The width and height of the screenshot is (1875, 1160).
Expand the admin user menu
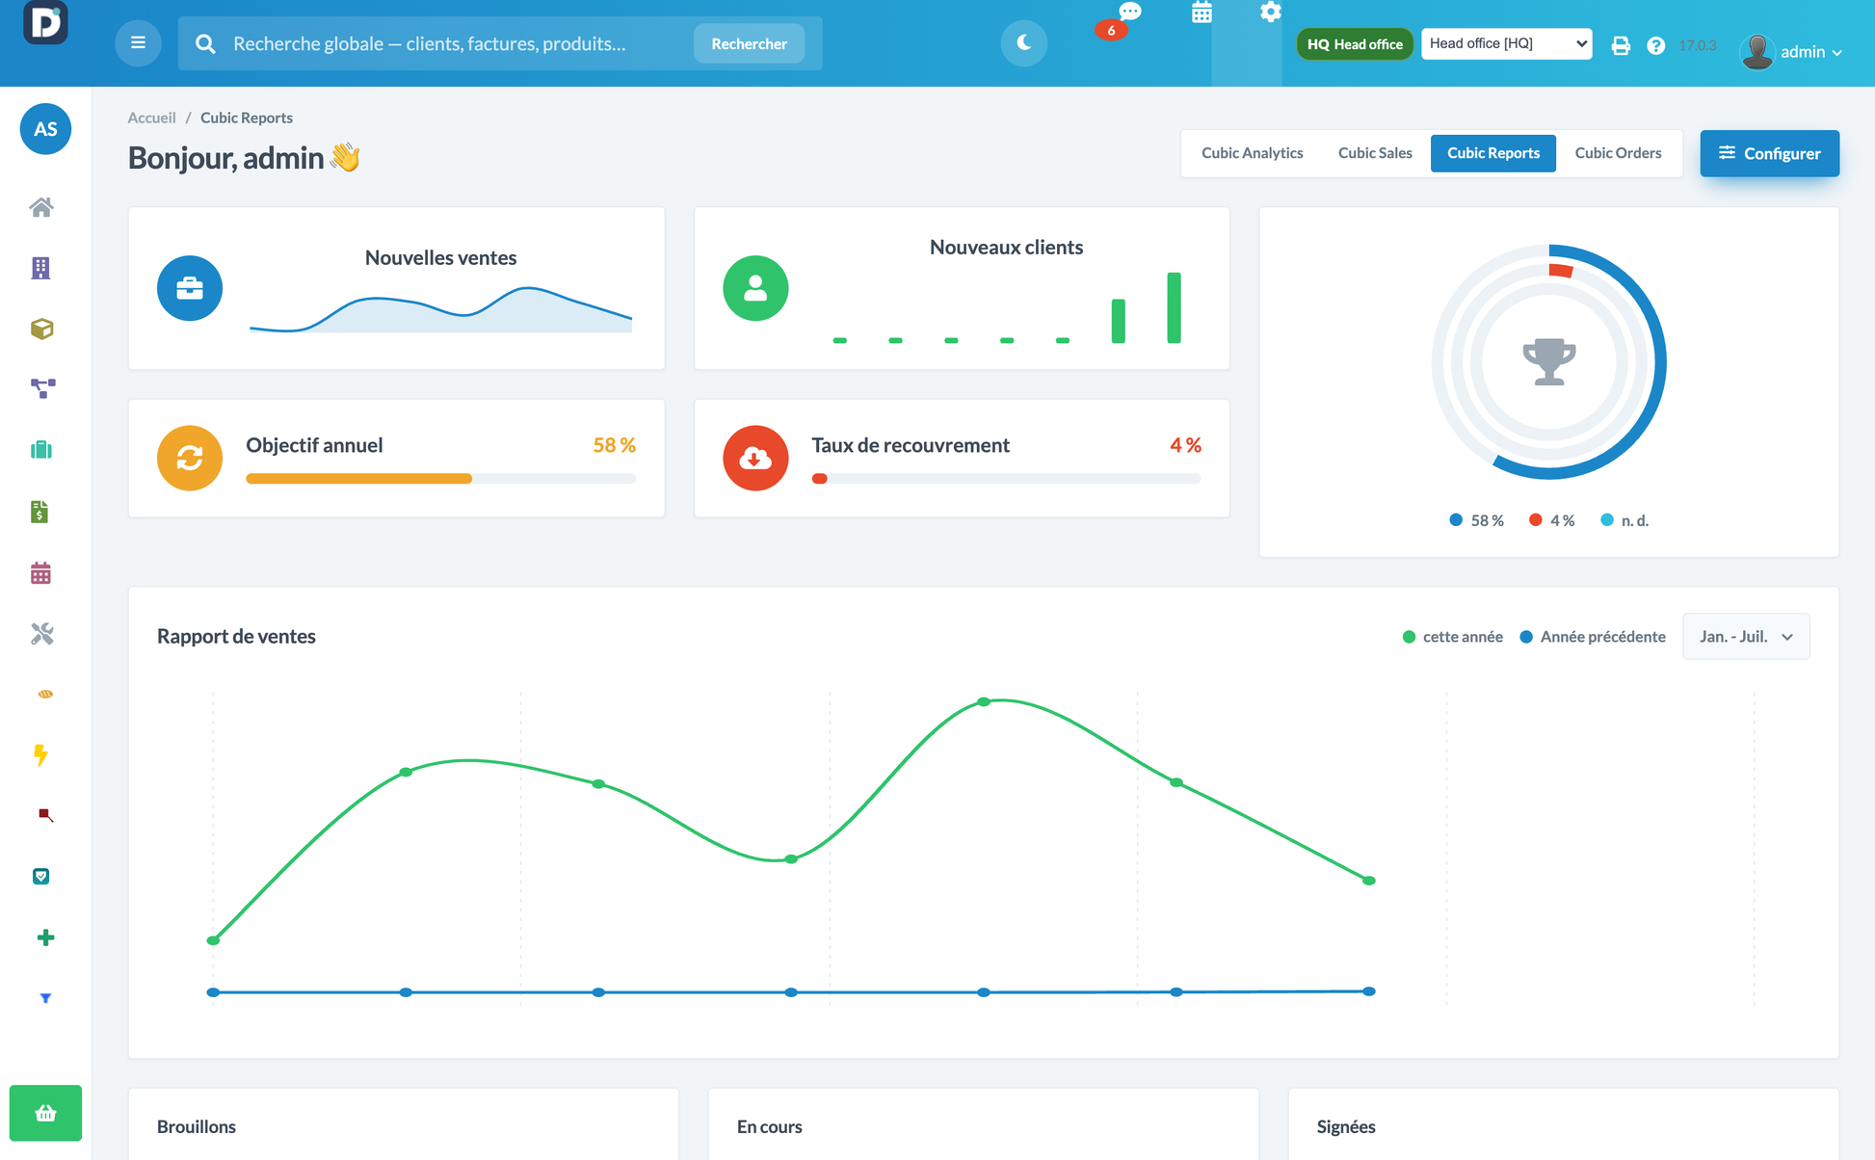[x=1792, y=51]
